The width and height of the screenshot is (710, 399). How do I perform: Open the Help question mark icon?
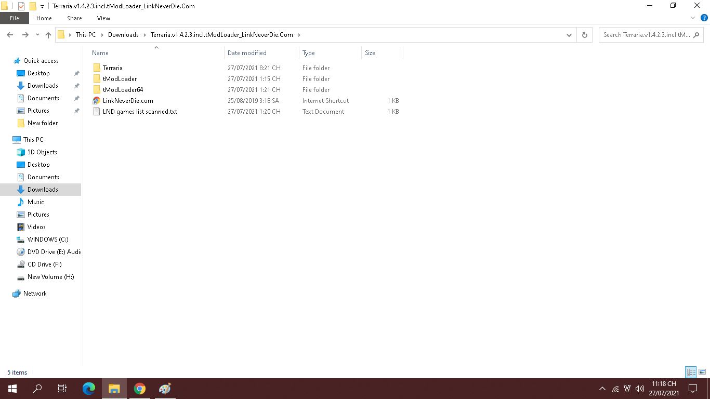tap(704, 18)
